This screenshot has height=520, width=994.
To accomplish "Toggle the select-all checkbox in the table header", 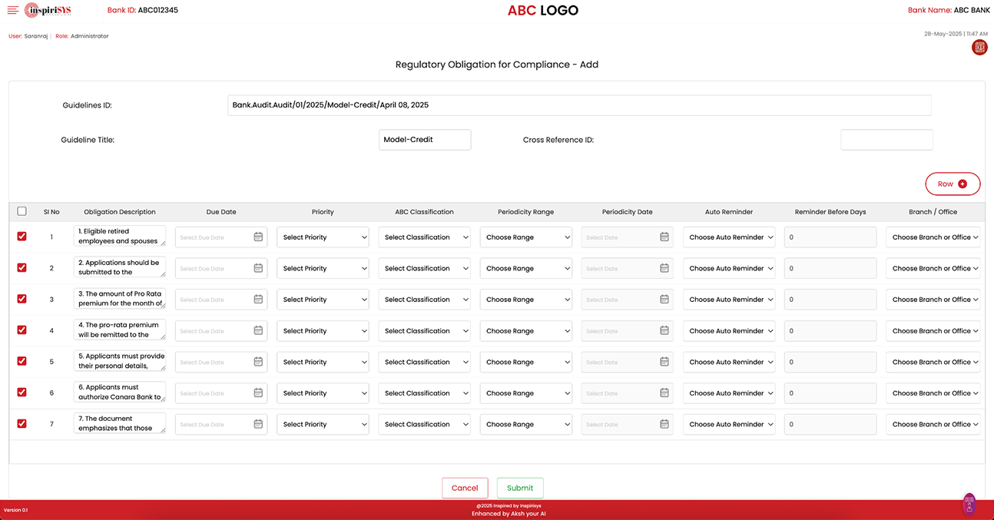I will tap(22, 211).
